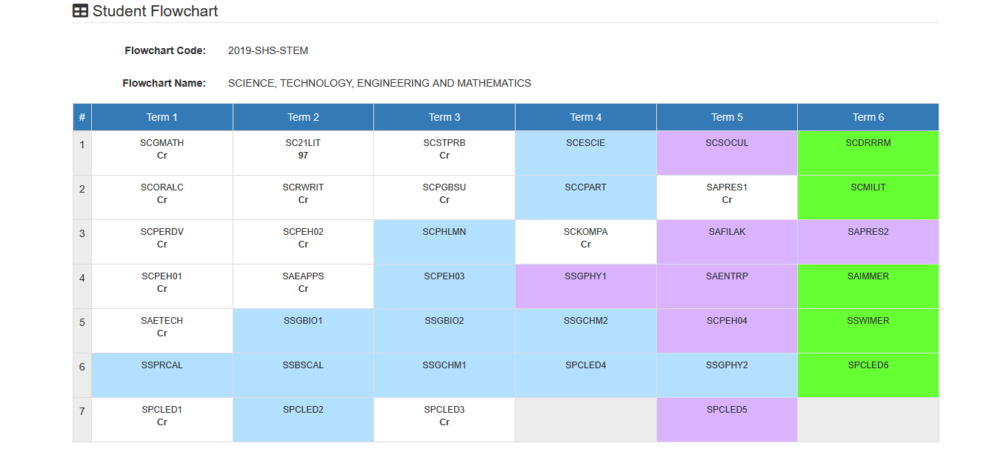
Task: Select the purple SCSOCUL course cell
Action: point(727,153)
